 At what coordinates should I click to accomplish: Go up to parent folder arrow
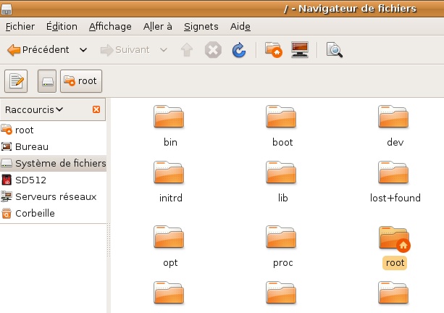coord(186,50)
